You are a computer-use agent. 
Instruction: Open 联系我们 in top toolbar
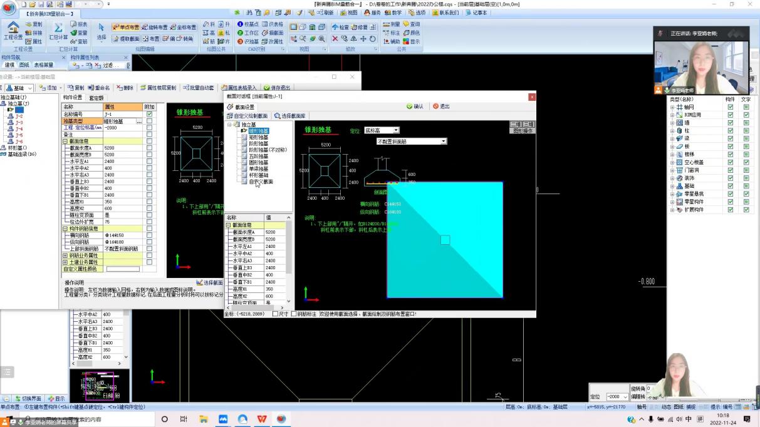pos(445,13)
